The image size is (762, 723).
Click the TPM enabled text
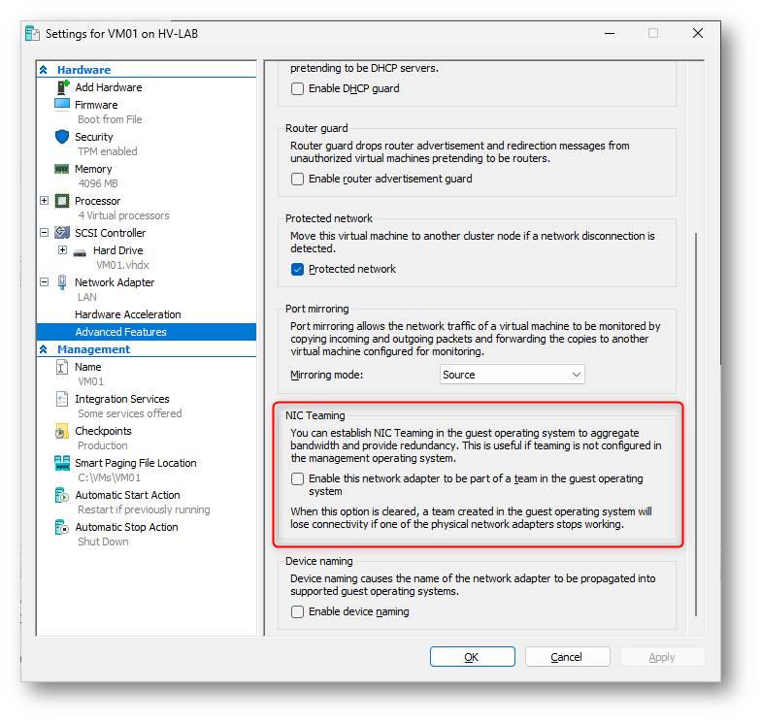pyautogui.click(x=108, y=151)
